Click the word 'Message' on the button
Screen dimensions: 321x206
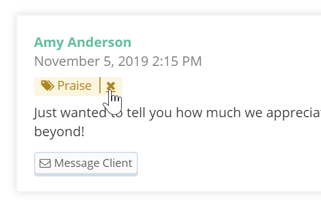[77, 164]
